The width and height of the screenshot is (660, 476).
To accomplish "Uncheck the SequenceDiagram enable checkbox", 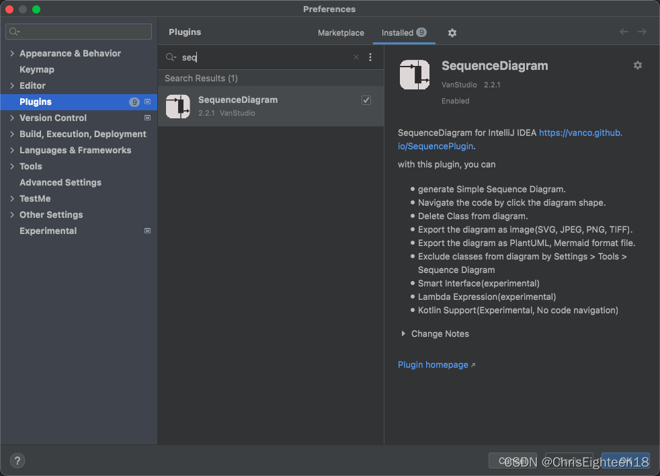I will click(x=366, y=100).
